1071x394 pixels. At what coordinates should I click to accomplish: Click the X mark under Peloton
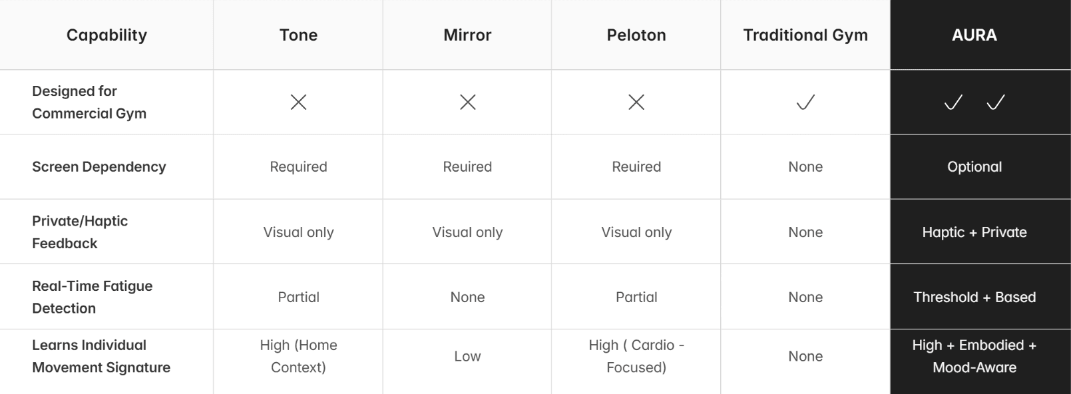pos(636,102)
